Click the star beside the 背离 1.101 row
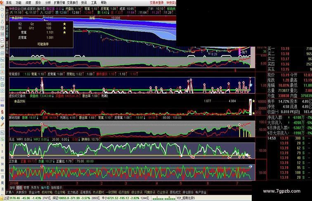 point(64,32)
